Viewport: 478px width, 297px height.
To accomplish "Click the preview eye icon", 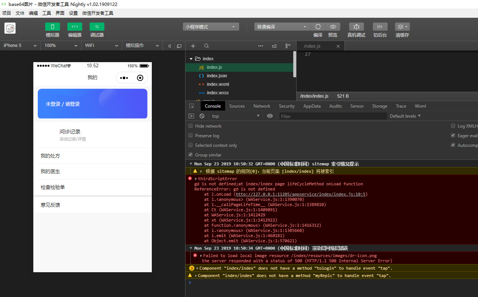I will pyautogui.click(x=333, y=27).
